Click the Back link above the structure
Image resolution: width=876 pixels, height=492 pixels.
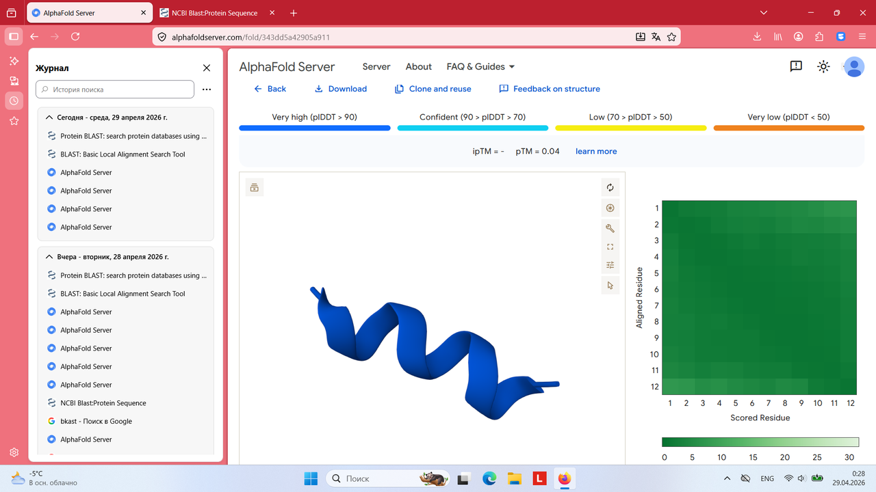(270, 89)
